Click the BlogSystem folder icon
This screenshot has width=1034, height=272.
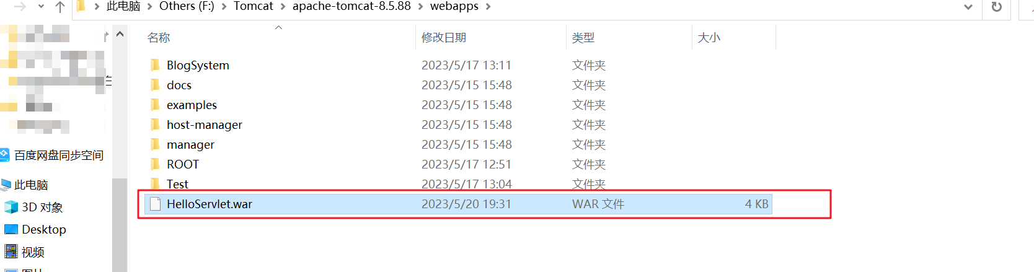155,65
